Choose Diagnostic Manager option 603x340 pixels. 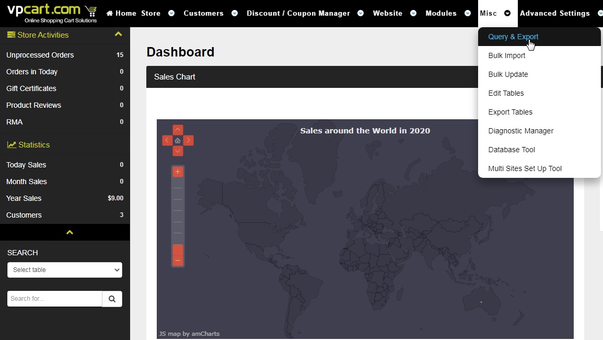pyautogui.click(x=520, y=131)
